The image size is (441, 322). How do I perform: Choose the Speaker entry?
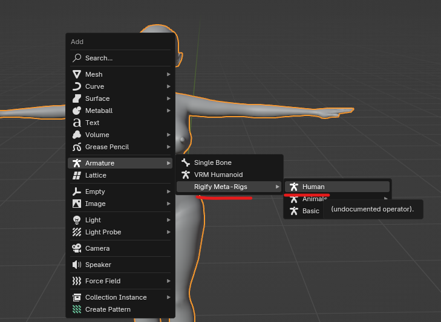(x=120, y=265)
